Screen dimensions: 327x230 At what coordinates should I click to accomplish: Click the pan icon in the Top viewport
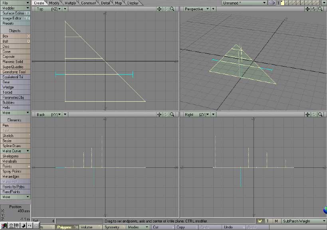(159, 9)
